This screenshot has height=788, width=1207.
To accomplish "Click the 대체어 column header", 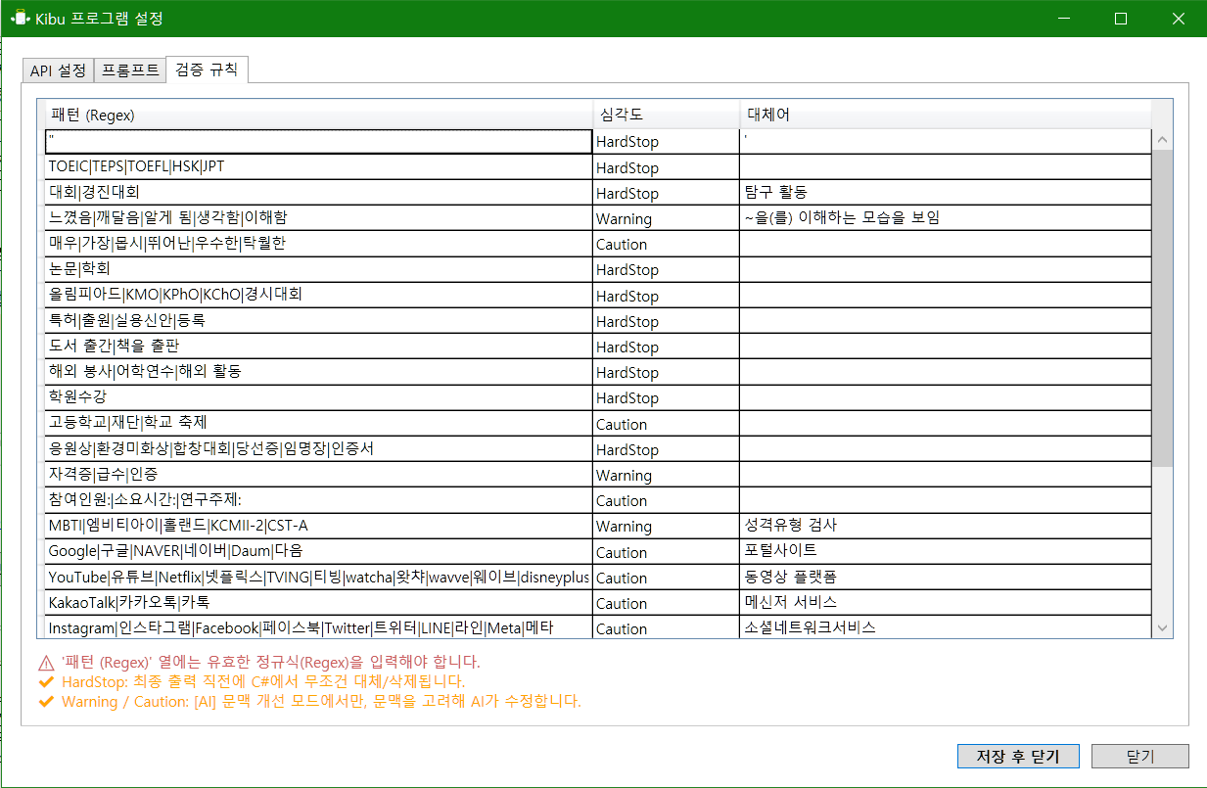I will [945, 115].
